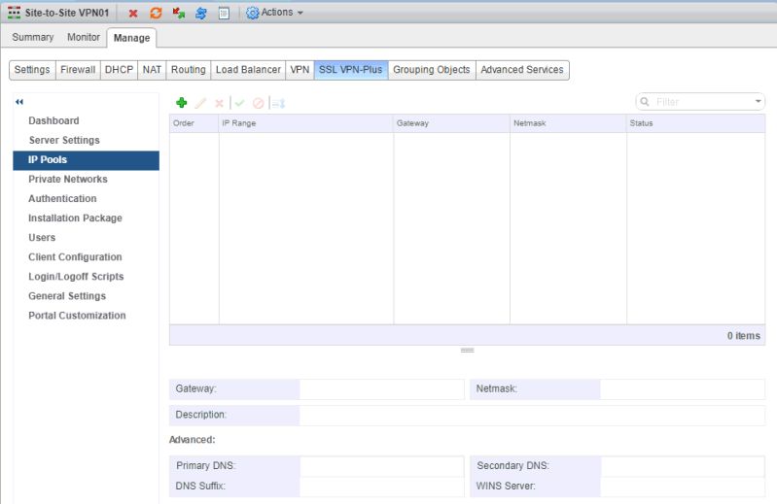Image resolution: width=777 pixels, height=504 pixels.
Task: Click the green checkmark enable icon
Action: pyautogui.click(x=239, y=103)
